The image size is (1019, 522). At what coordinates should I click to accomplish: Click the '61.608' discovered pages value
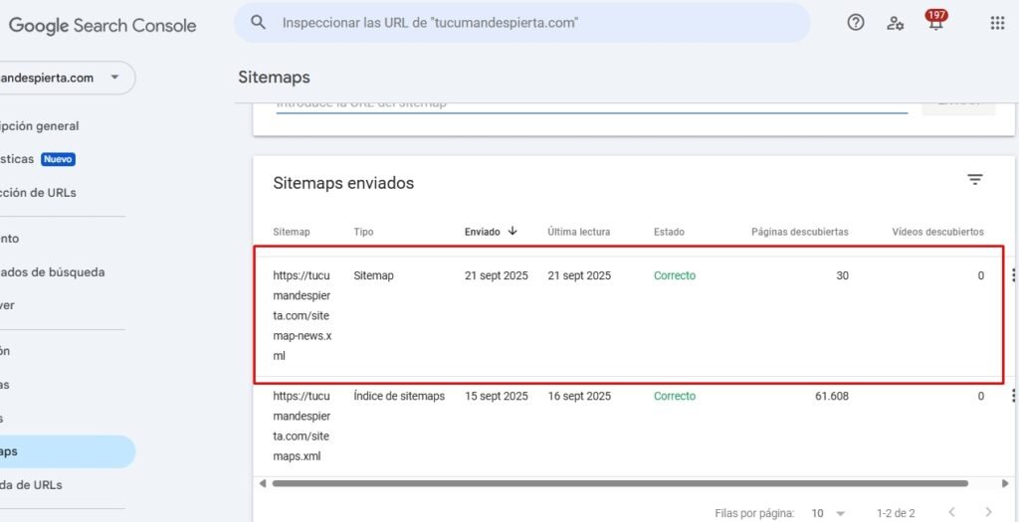[831, 396]
